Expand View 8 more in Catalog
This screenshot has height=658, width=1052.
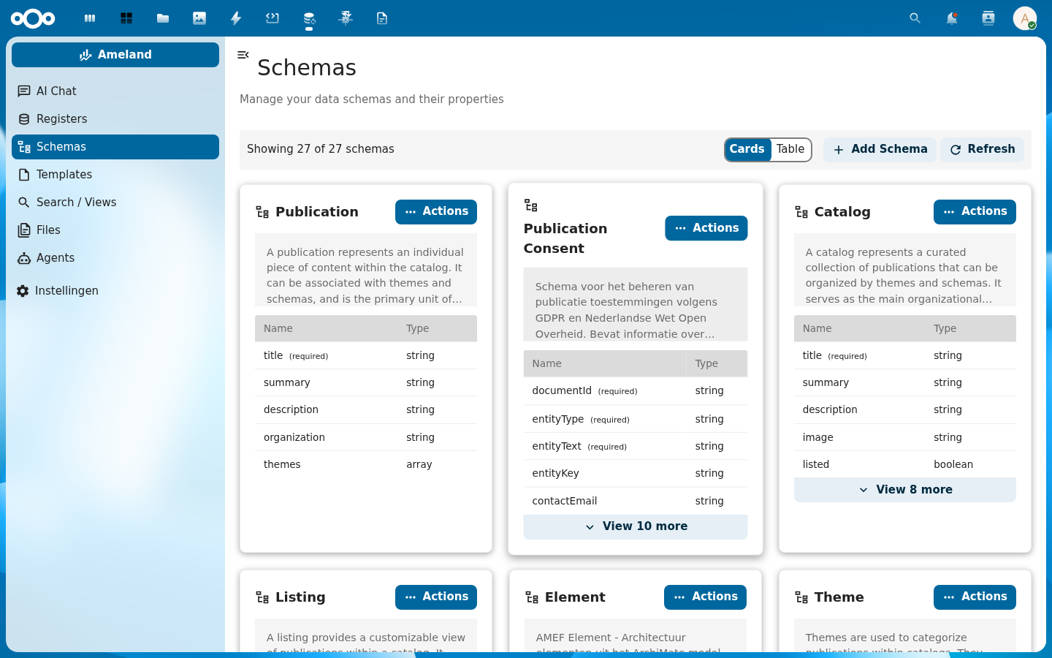[x=904, y=490]
